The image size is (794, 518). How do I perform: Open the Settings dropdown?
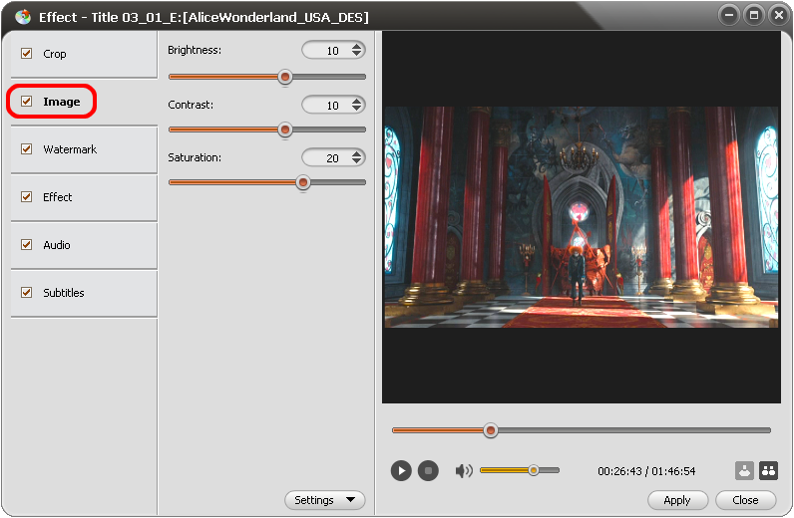(x=324, y=500)
